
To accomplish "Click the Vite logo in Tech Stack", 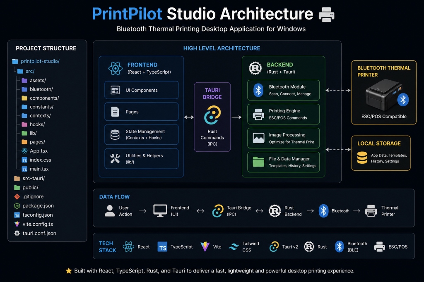I will [x=205, y=246].
